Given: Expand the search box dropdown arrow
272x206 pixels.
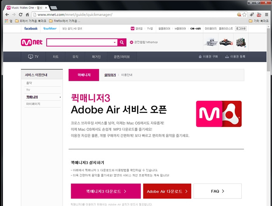Looking at the screenshot, I should coord(115,42).
